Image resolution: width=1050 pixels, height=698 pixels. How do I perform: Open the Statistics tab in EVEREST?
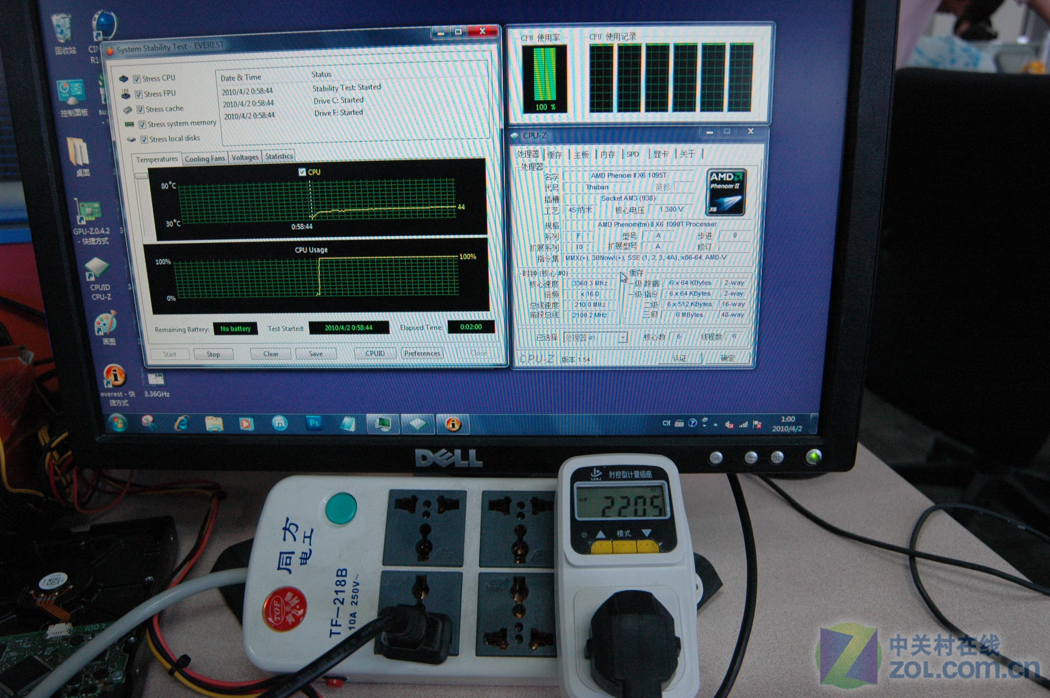279,156
